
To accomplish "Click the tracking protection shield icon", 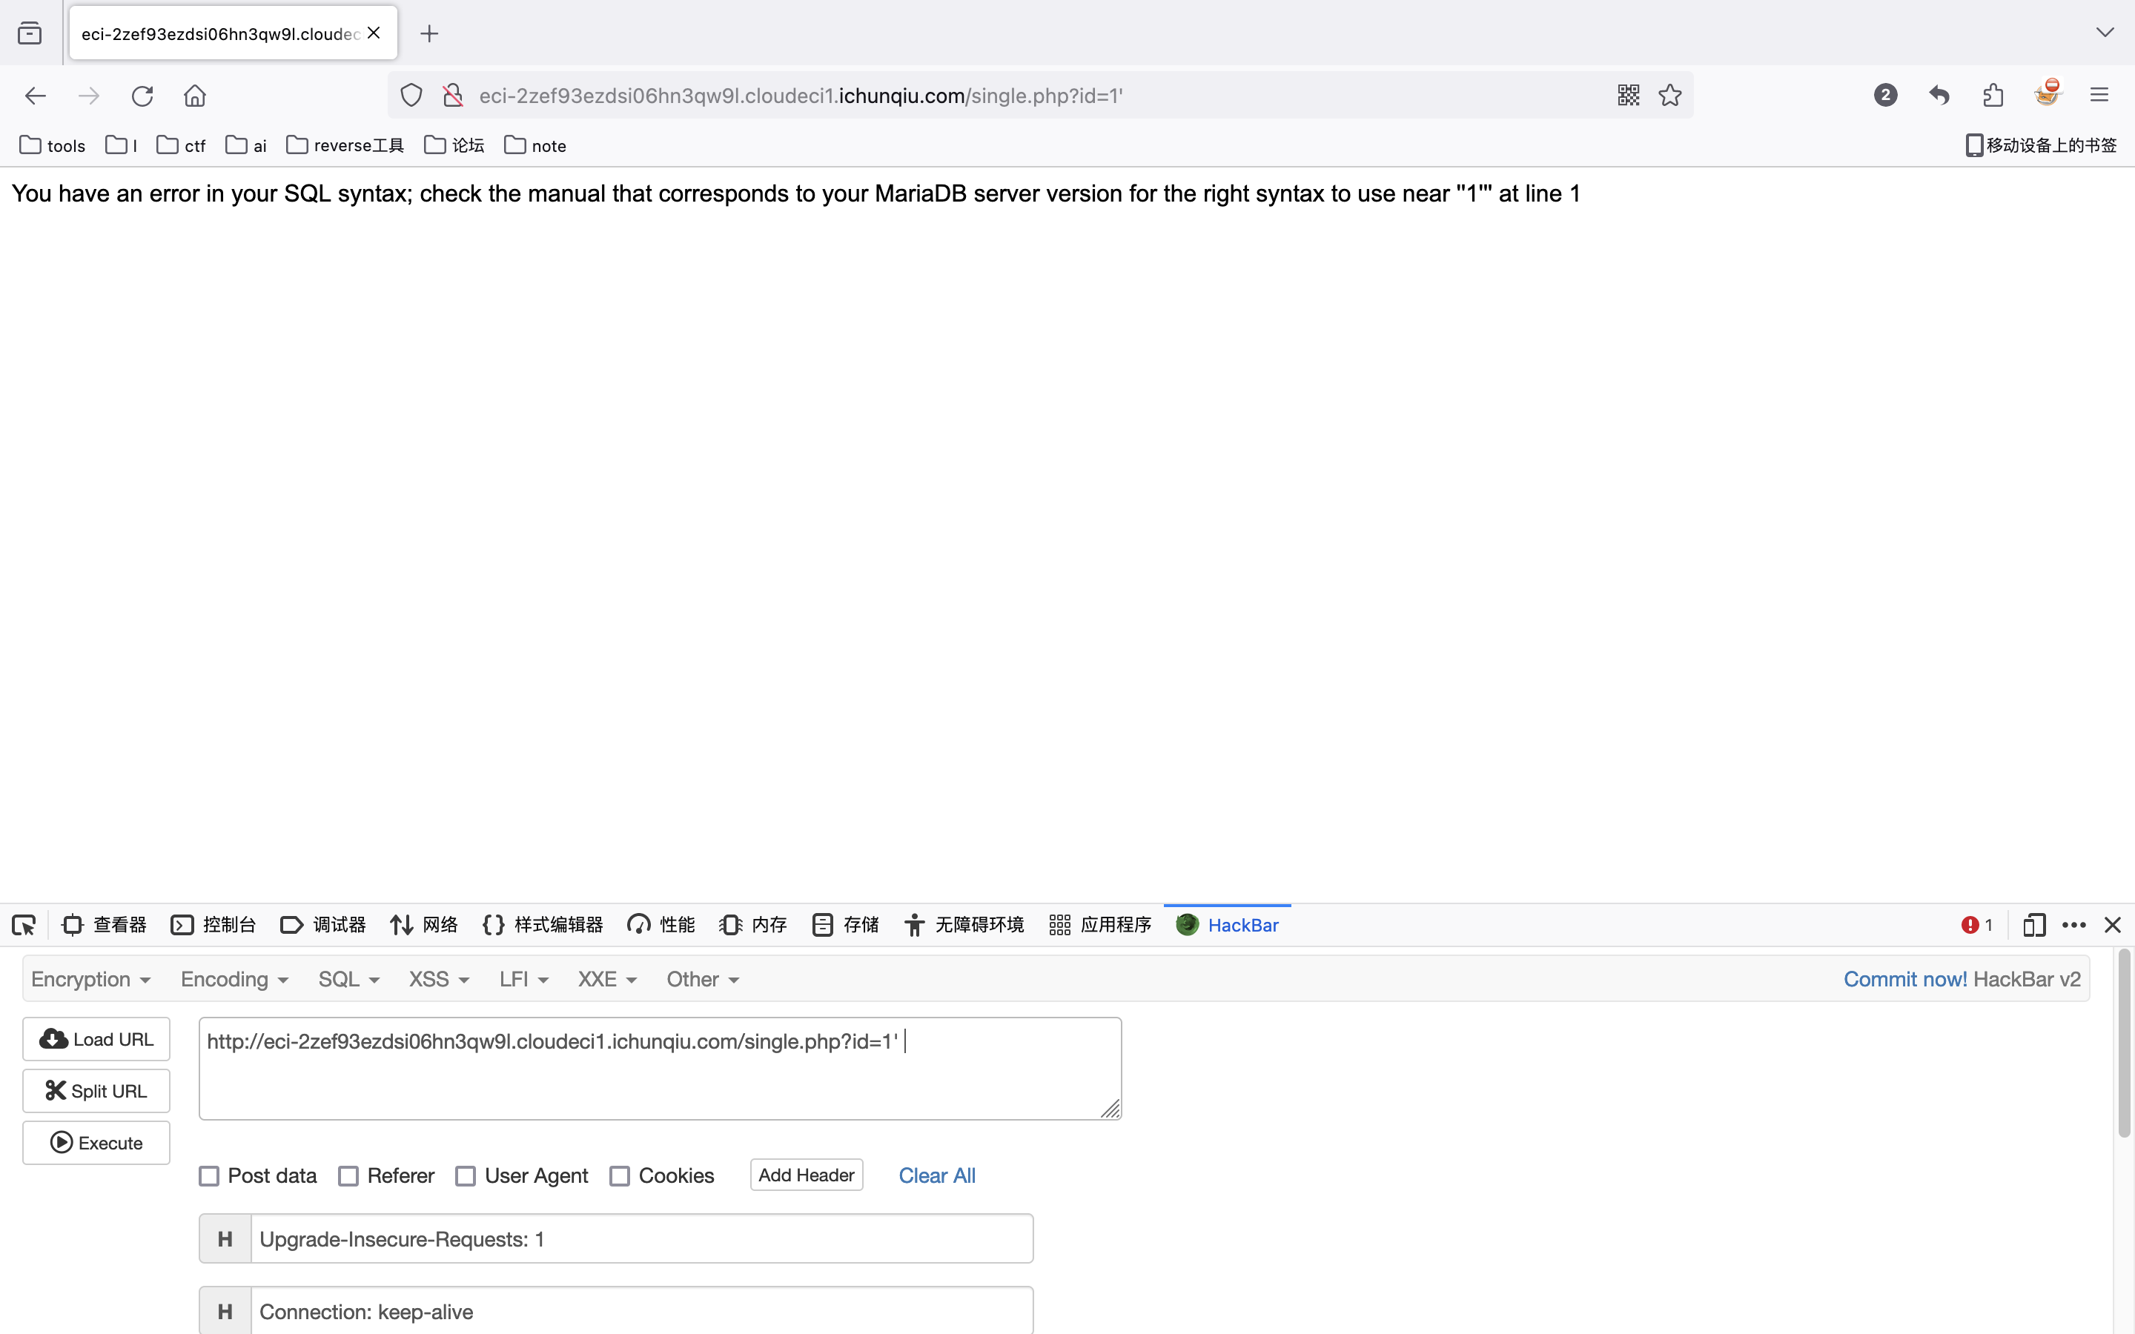I will coord(411,96).
